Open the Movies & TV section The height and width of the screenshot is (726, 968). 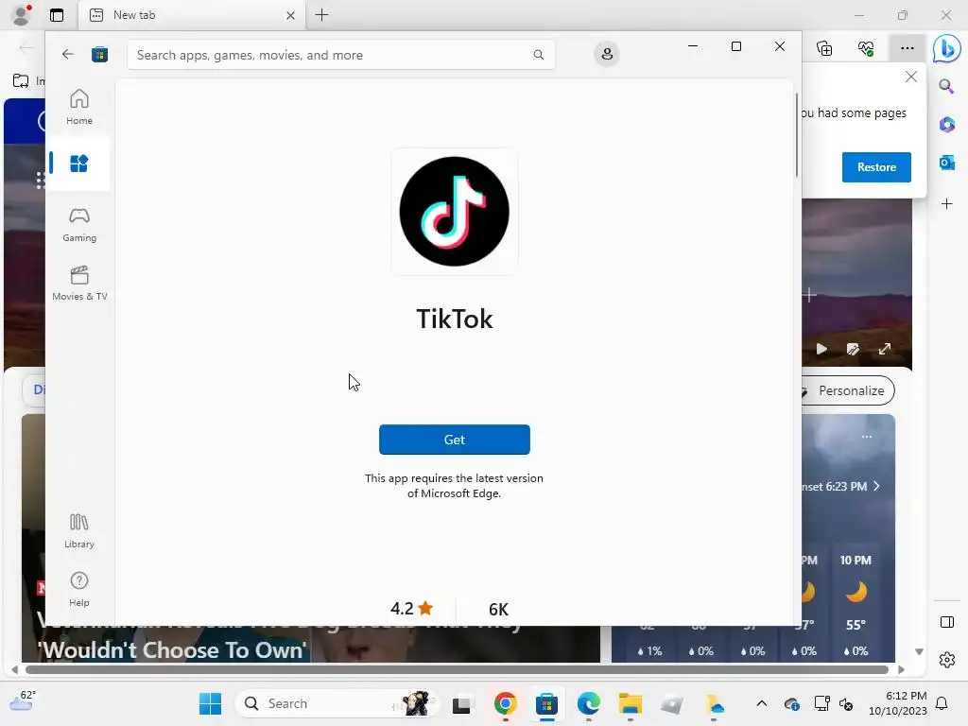point(79,283)
